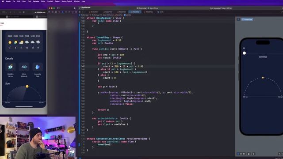Click the yellow sun marker in dribbble design

(27, 87)
